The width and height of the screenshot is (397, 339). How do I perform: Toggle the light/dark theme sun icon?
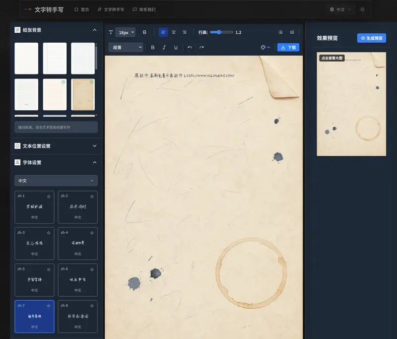[x=362, y=9]
